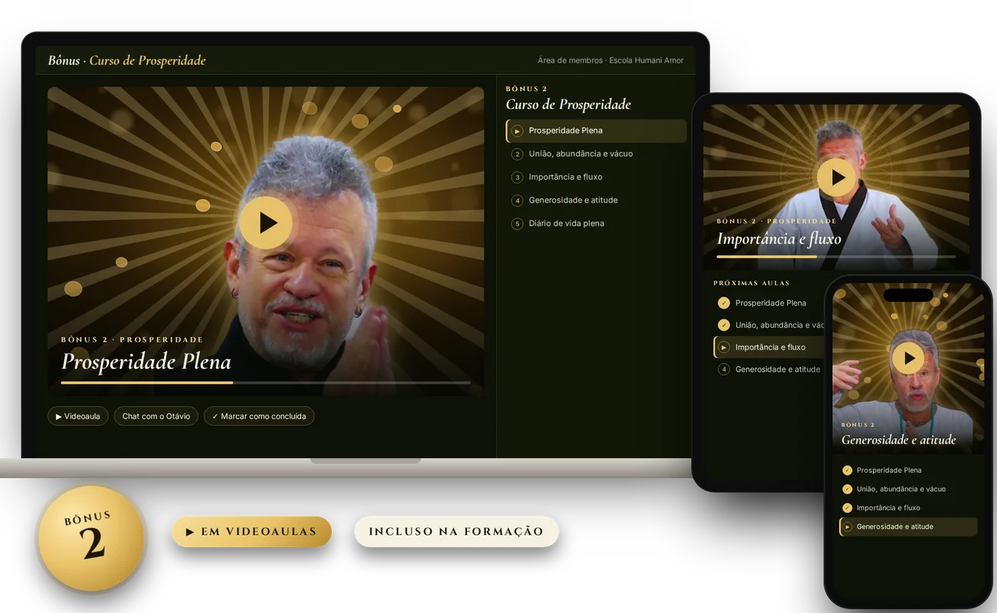Play the Prosperidade Plena video on the laptop
Image resolution: width=997 pixels, height=613 pixels.
tap(265, 223)
